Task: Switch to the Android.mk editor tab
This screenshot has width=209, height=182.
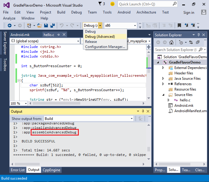Action: (x=20, y=35)
